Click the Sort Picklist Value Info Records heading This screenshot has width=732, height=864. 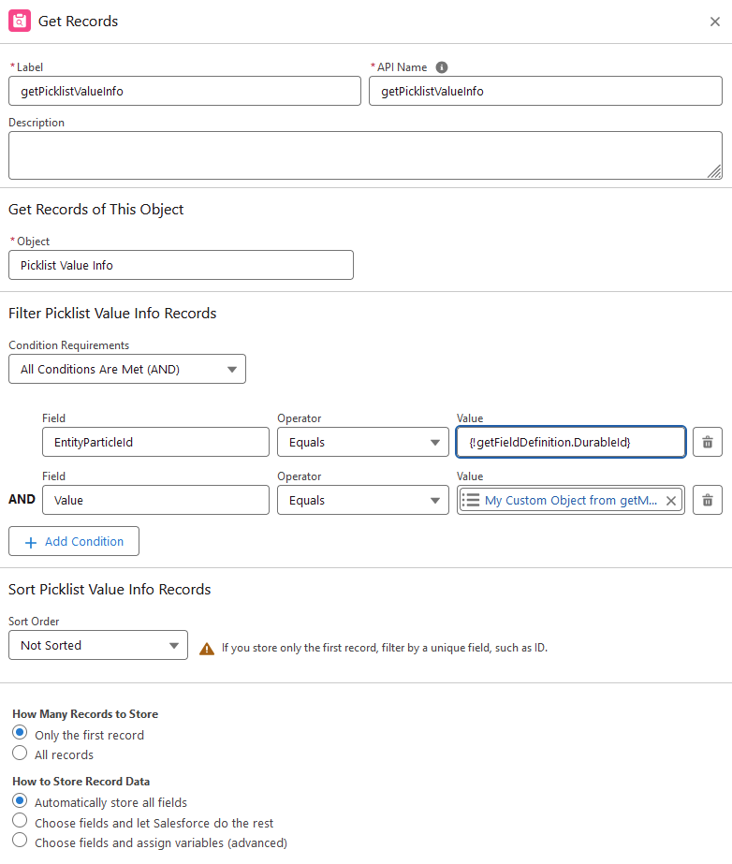click(110, 589)
